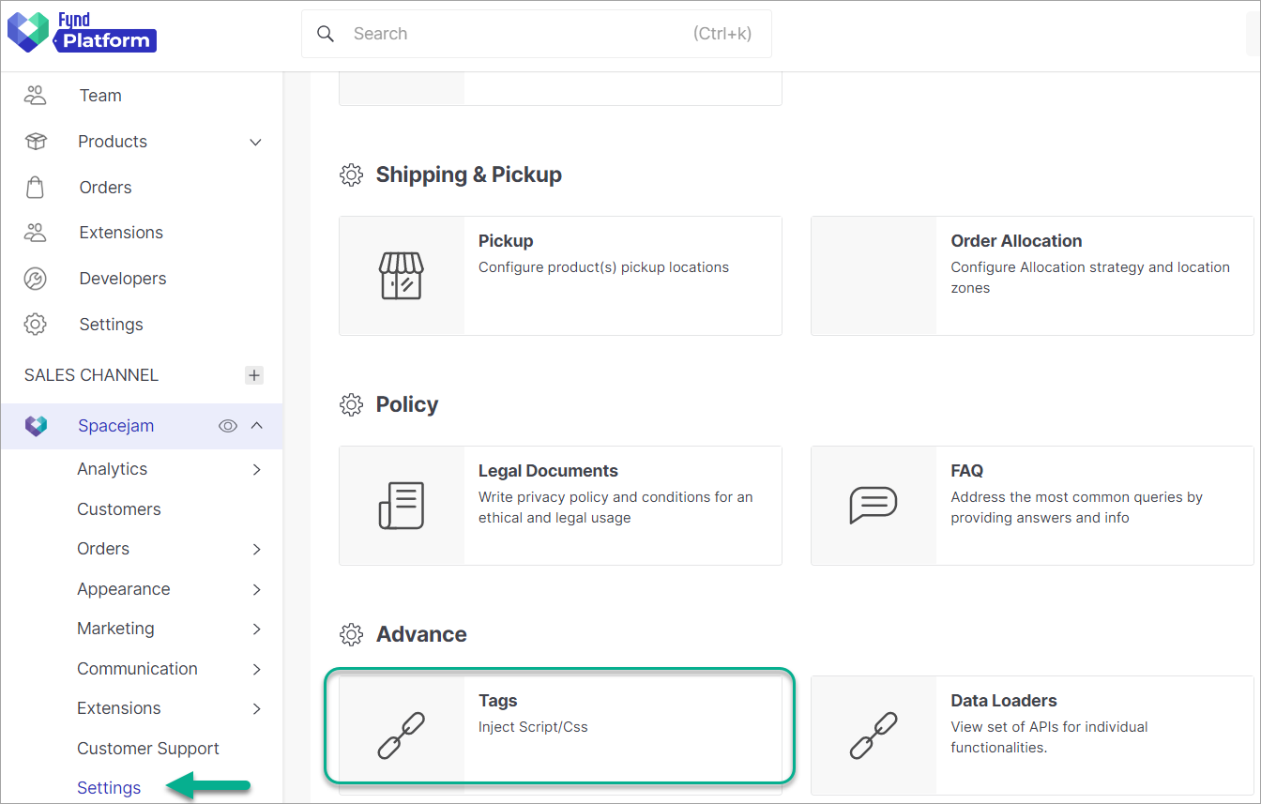Open Customer Support under Spacejam
Viewport: 1261px width, 804px height.
coord(148,749)
